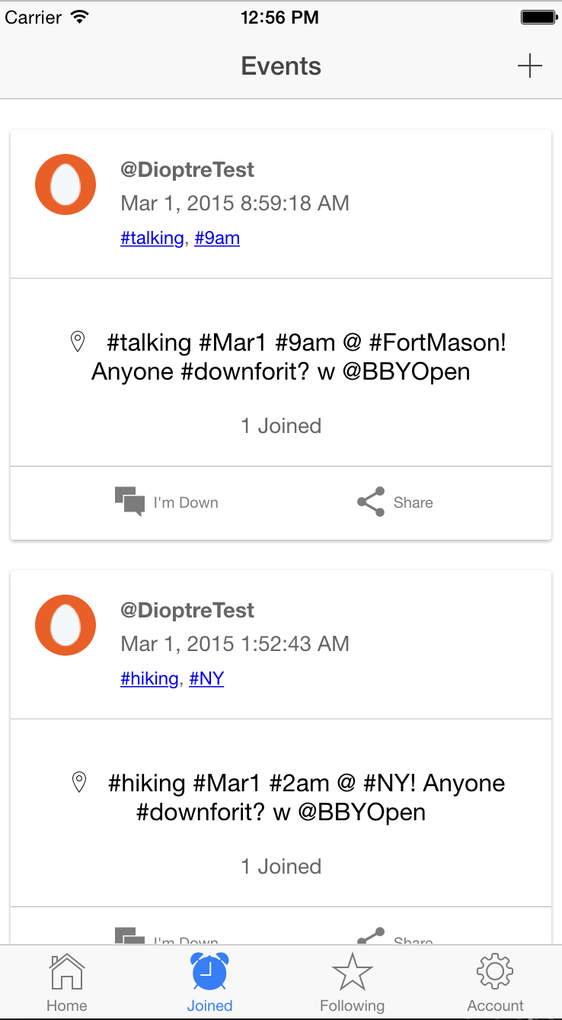Tap the Share icon on the talking event
This screenshot has width=562, height=1020.
pyautogui.click(x=371, y=502)
